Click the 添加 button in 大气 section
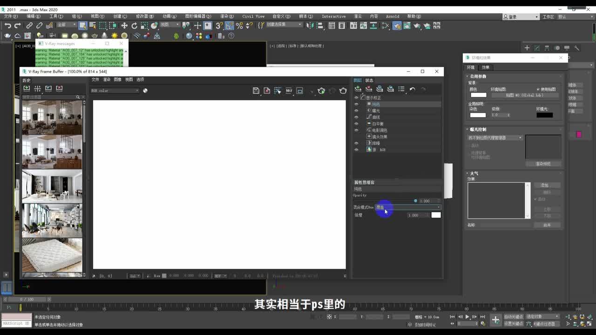The height and width of the screenshot is (335, 596). click(544, 185)
